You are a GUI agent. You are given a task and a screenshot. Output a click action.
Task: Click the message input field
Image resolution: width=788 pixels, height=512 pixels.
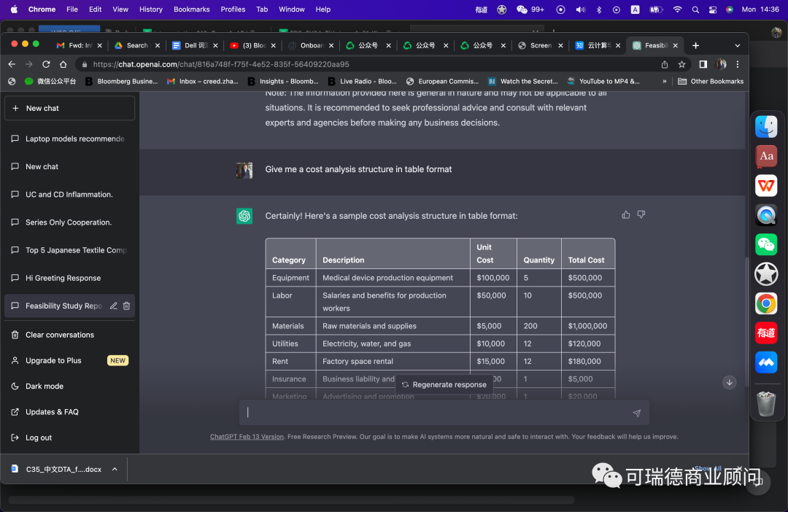[x=444, y=413]
